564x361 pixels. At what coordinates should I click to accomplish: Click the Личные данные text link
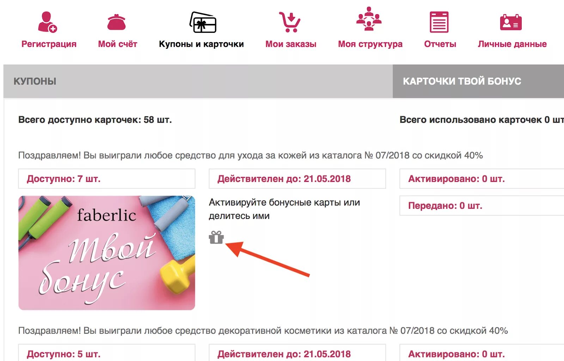coord(512,44)
